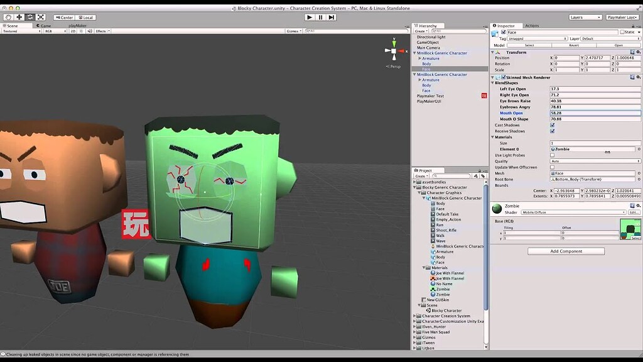Select the Rotate tool

[30, 17]
